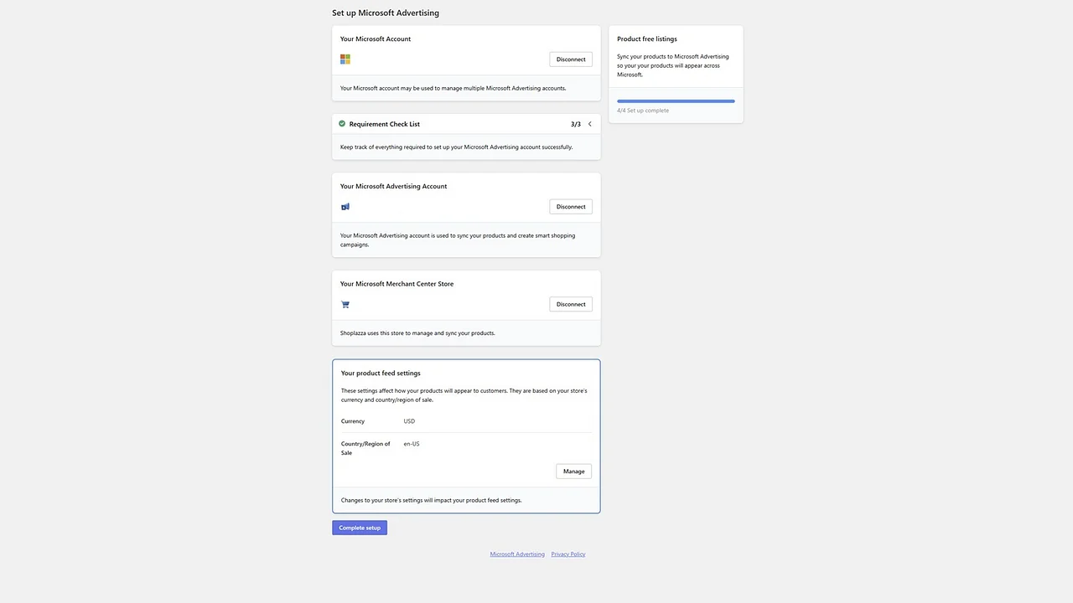The height and width of the screenshot is (603, 1073).
Task: Open the Privacy Policy link
Action: 568,554
